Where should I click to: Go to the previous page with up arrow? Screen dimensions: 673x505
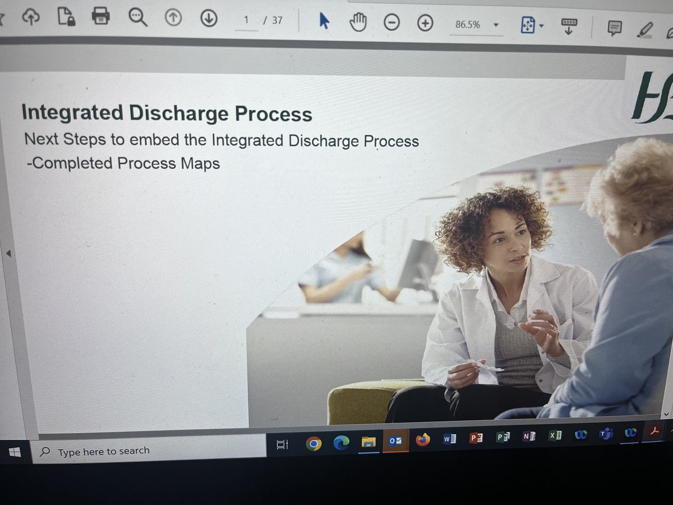(173, 19)
